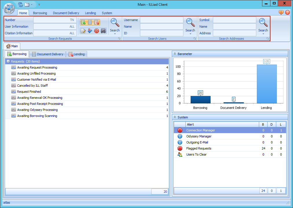Open the Search Addresses dropdown arrow
This screenshot has height=208, width=293.
coord(263,34)
